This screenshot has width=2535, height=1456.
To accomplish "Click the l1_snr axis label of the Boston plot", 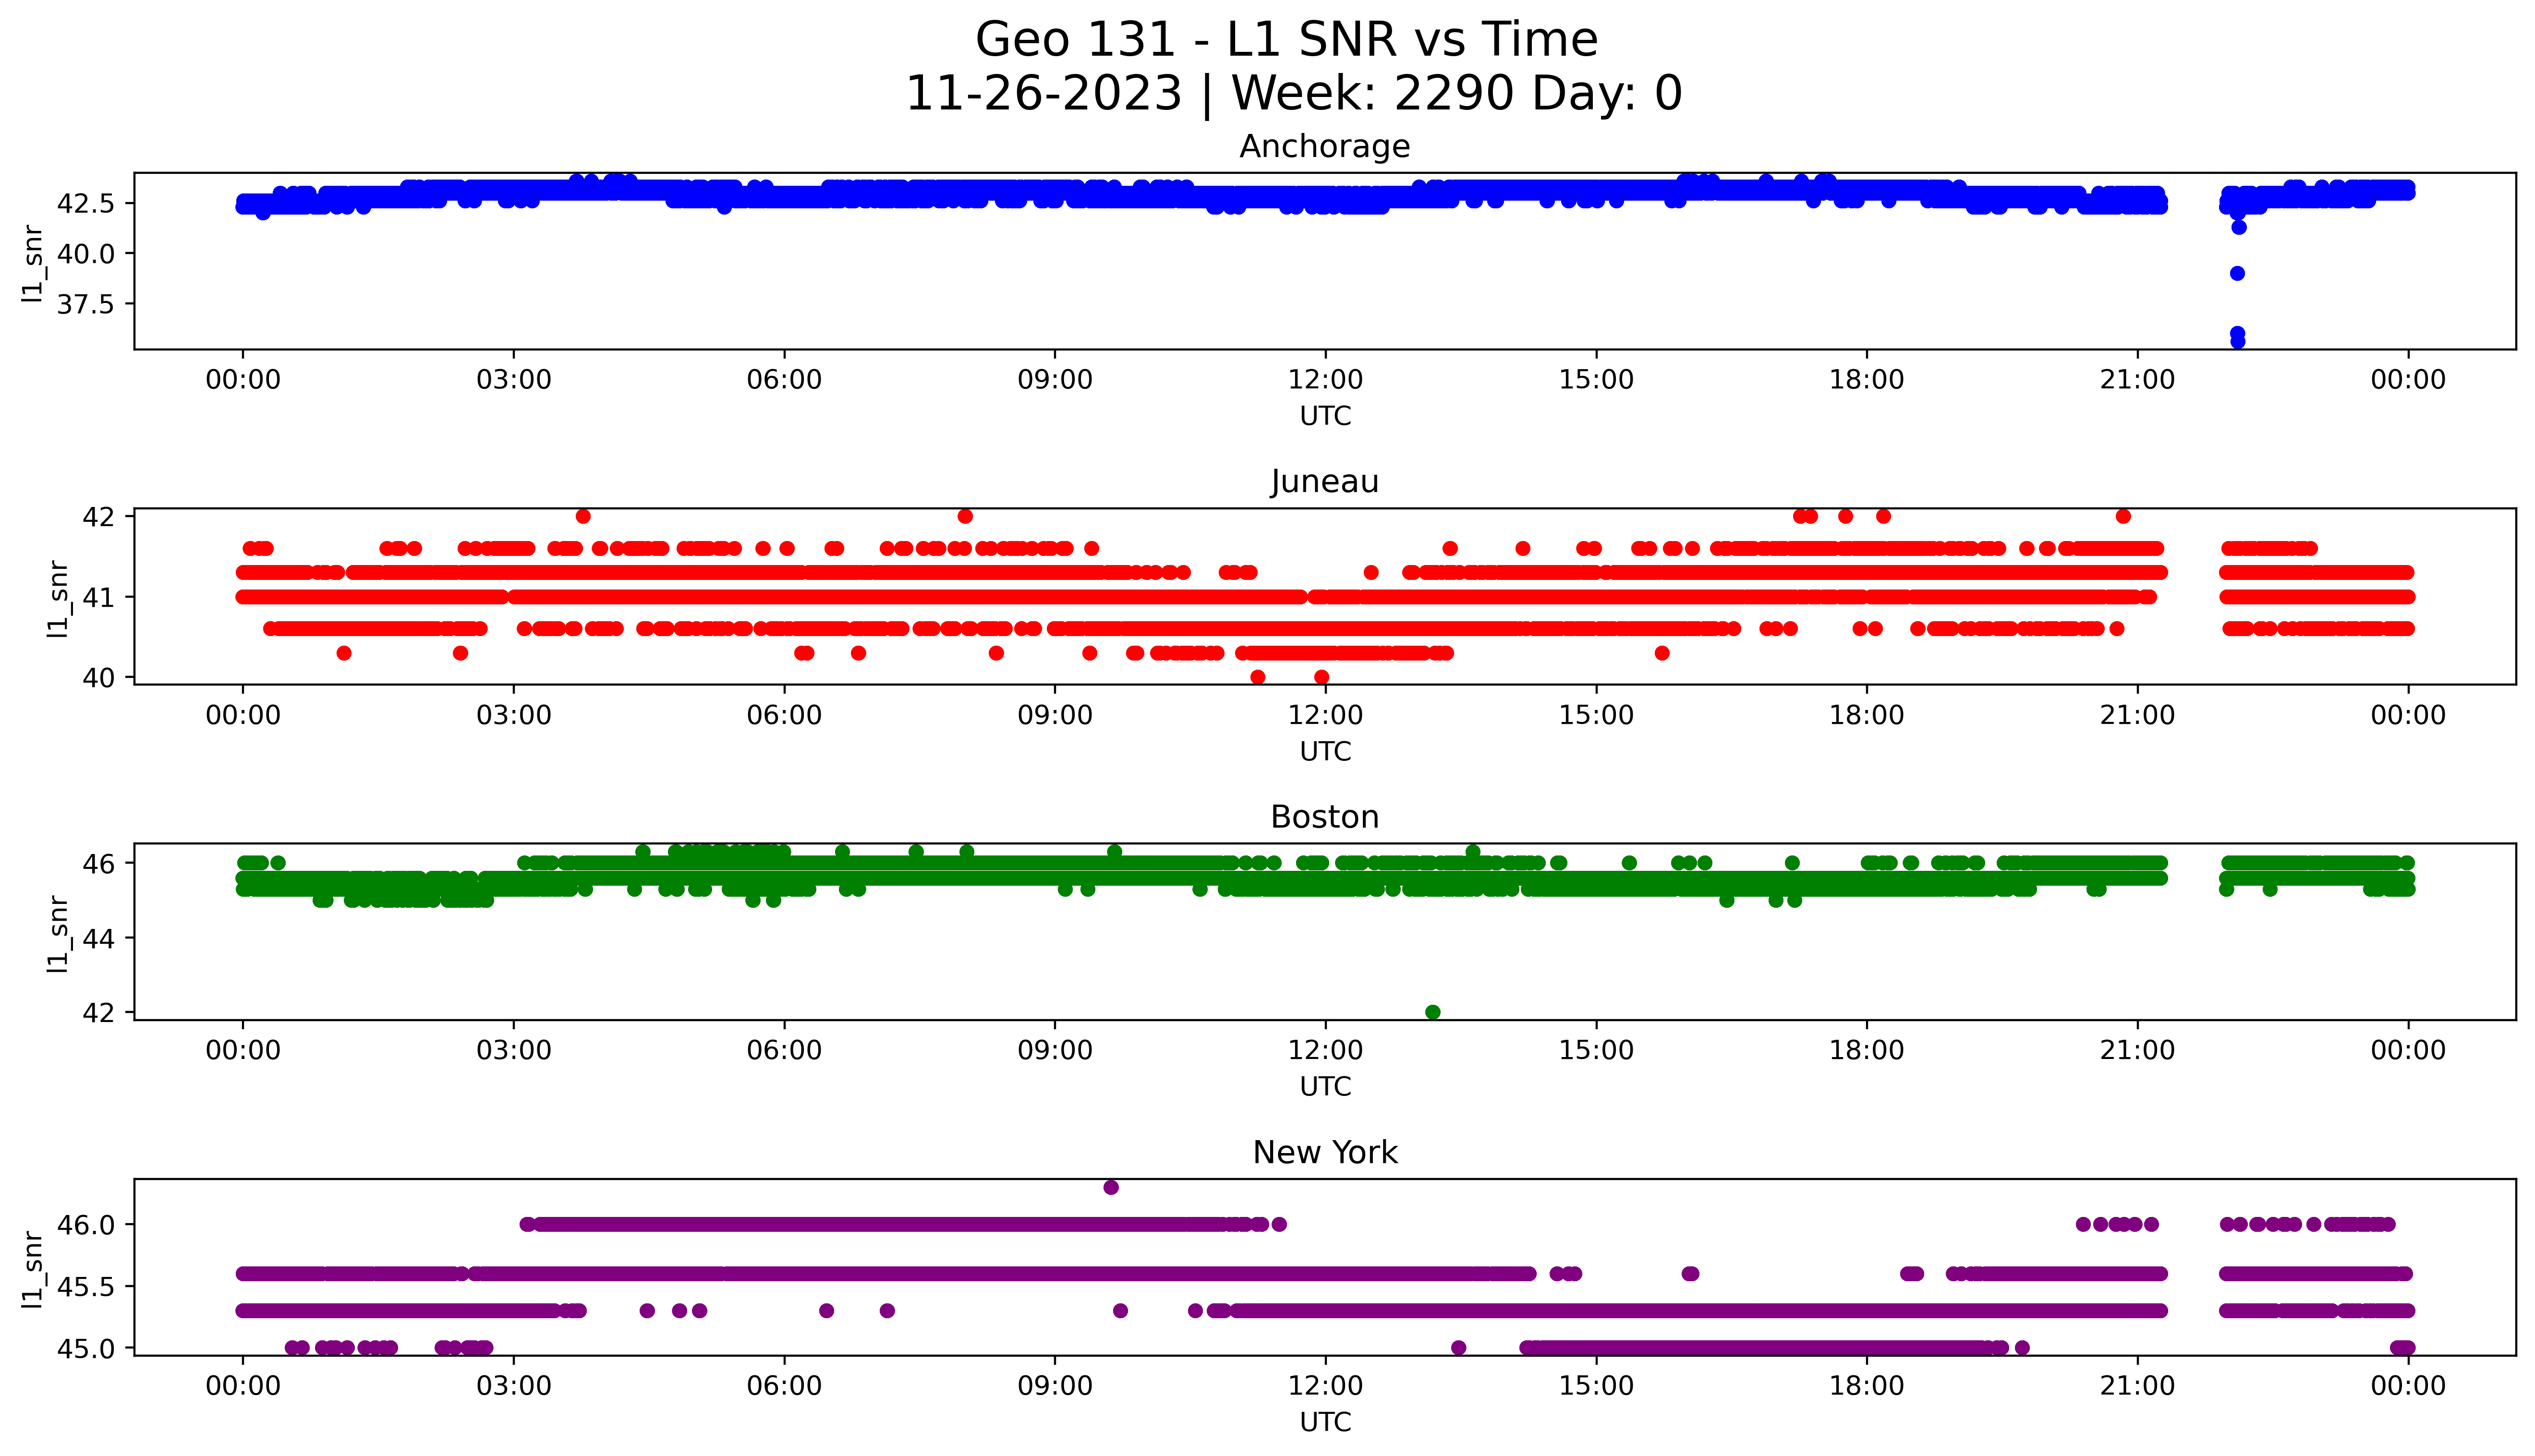I will 58,933.
